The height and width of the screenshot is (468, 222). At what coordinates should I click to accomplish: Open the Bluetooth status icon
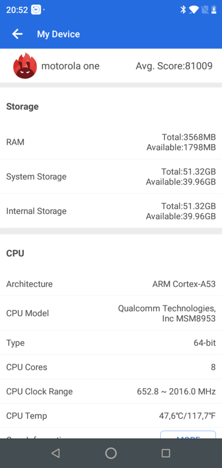coord(183,10)
